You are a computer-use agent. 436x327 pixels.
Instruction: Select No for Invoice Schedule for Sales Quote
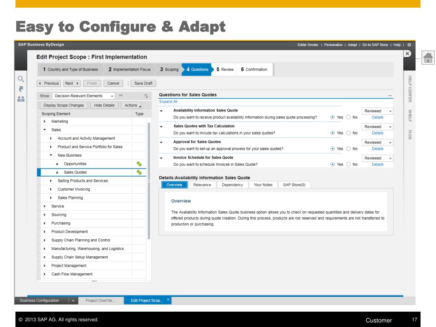click(348, 164)
